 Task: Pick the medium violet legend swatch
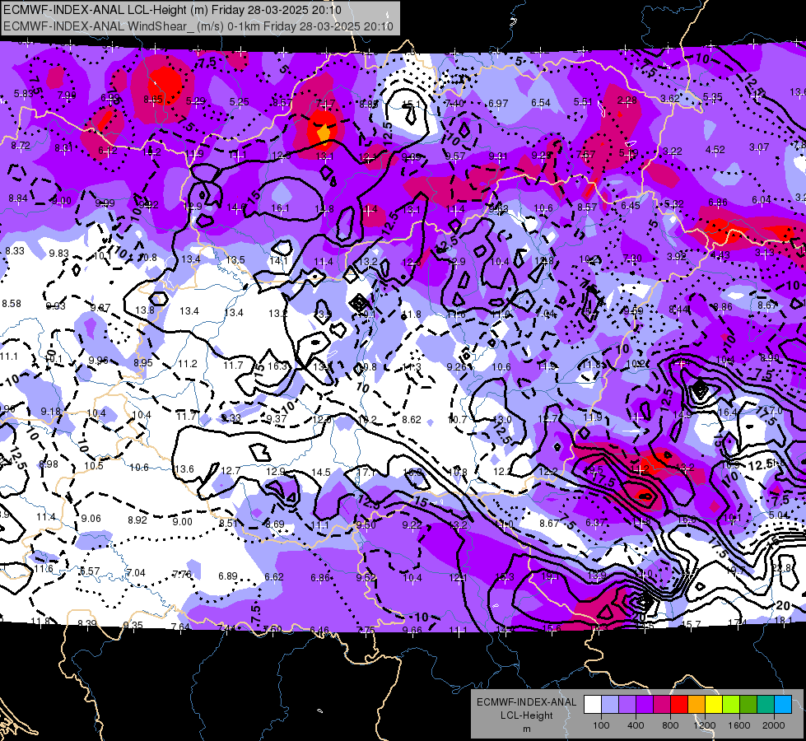pos(627,705)
